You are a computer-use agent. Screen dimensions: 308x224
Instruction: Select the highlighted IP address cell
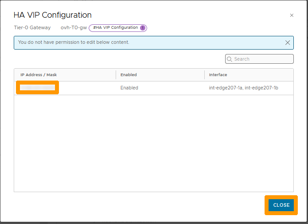38,88
